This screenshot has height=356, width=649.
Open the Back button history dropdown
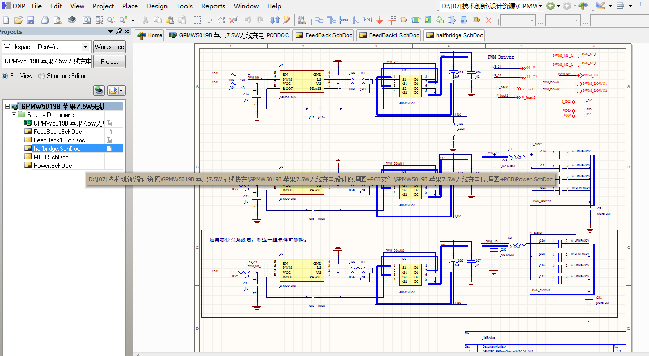[x=558, y=6]
